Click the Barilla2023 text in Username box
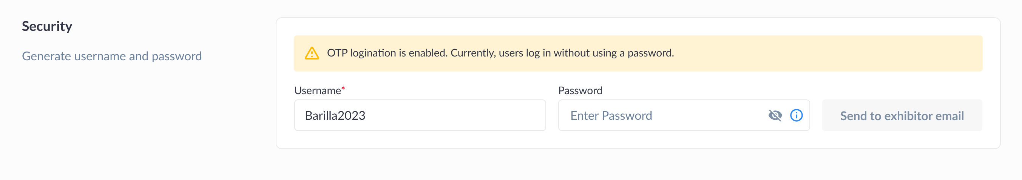Screen dimensions: 1022x180 point(335,116)
